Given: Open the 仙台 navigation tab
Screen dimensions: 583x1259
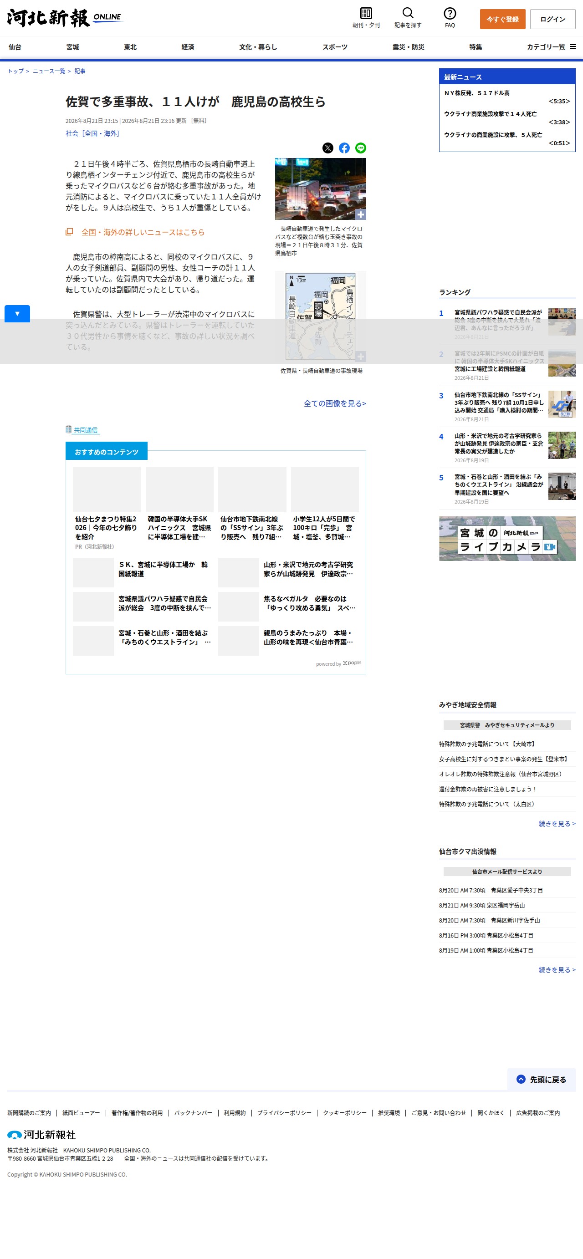Looking at the screenshot, I should pos(15,47).
